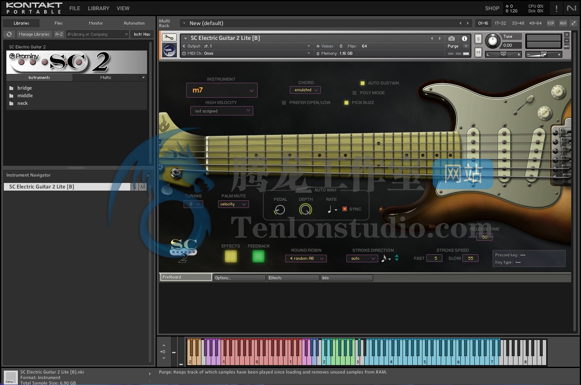Image resolution: width=581 pixels, height=385 pixels.
Task: Solo the instrument with S button
Action: tap(478, 39)
